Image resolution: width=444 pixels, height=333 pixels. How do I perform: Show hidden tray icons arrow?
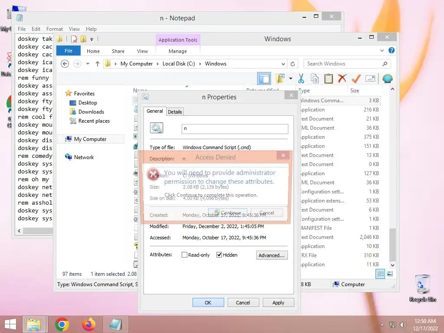pos(382,325)
